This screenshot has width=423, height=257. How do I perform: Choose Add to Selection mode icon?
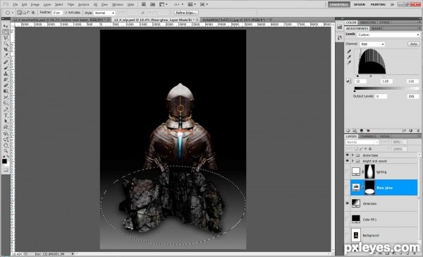[x=24, y=13]
